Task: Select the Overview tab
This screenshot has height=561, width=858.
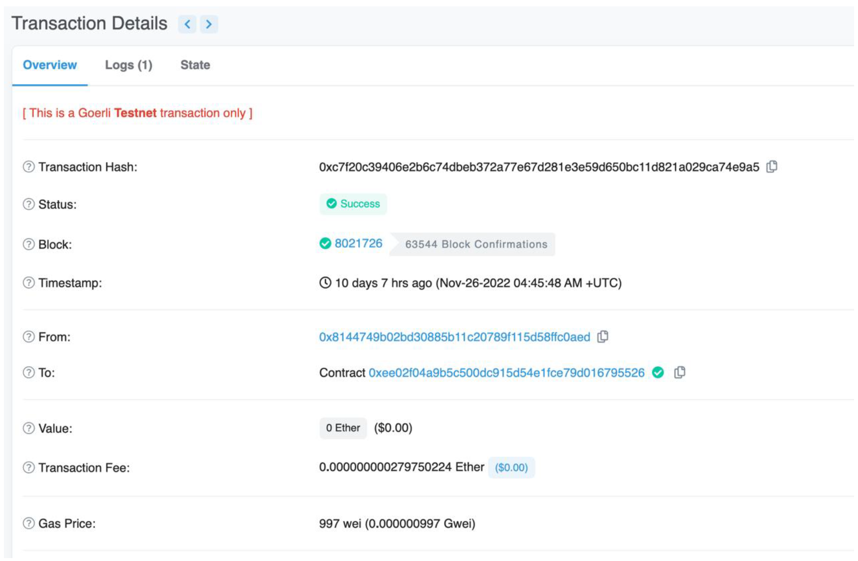Action: point(50,65)
